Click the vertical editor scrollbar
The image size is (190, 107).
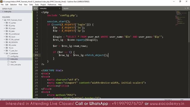point(189,27)
